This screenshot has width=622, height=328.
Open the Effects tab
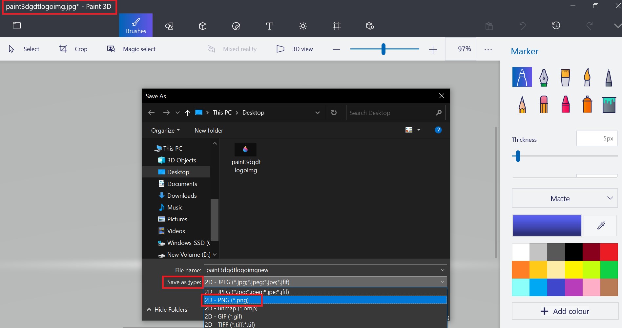(303, 26)
